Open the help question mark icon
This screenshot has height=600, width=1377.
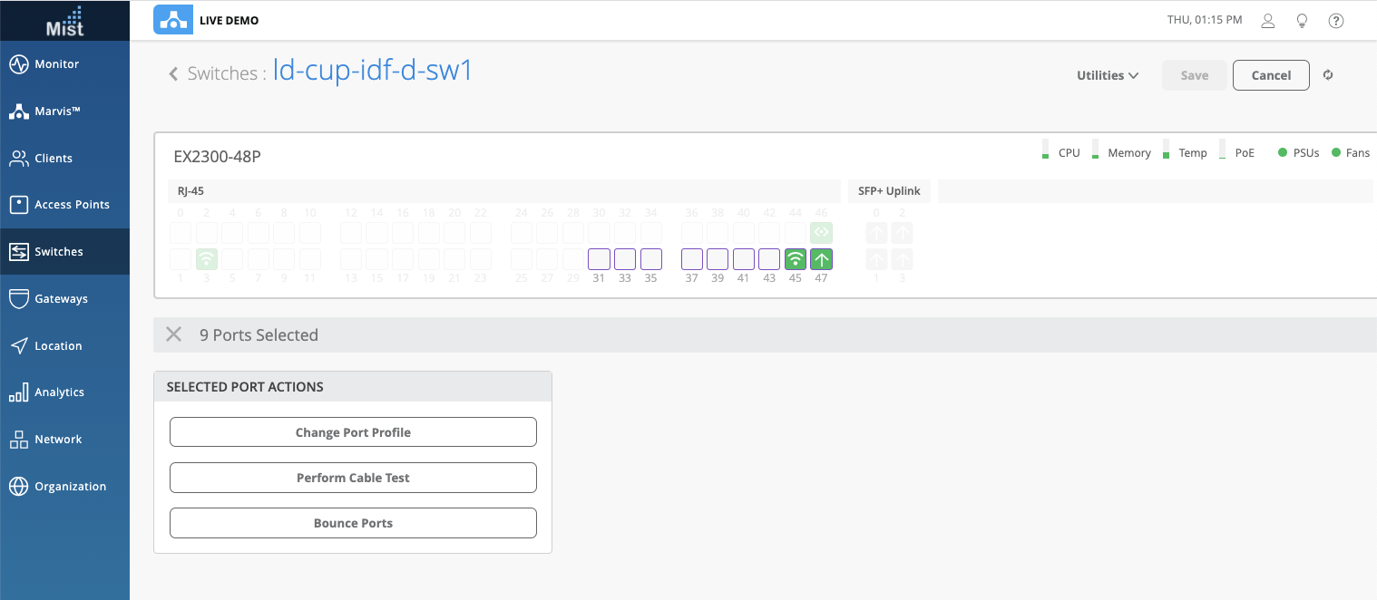click(1335, 21)
